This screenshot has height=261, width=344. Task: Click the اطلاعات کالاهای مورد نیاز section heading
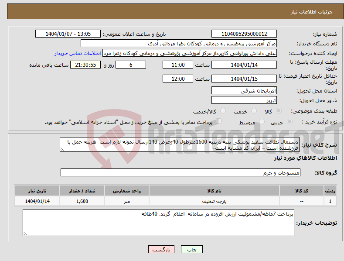click(305, 158)
